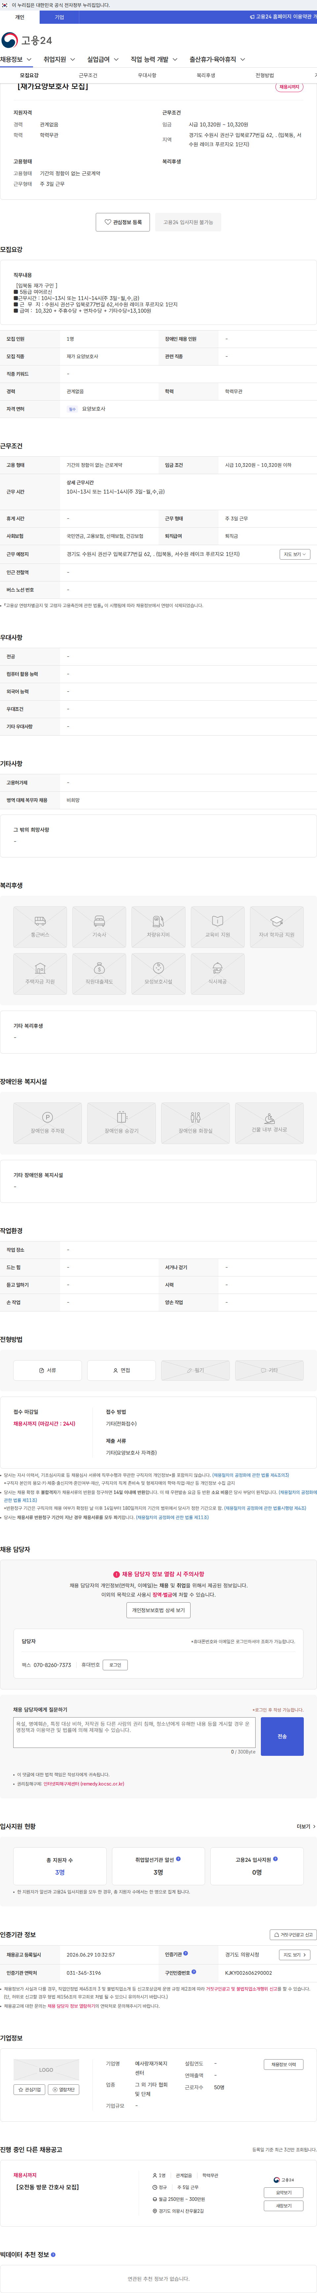Click phone number 070-8260-7373
The image size is (317, 2293).
coord(53,1665)
